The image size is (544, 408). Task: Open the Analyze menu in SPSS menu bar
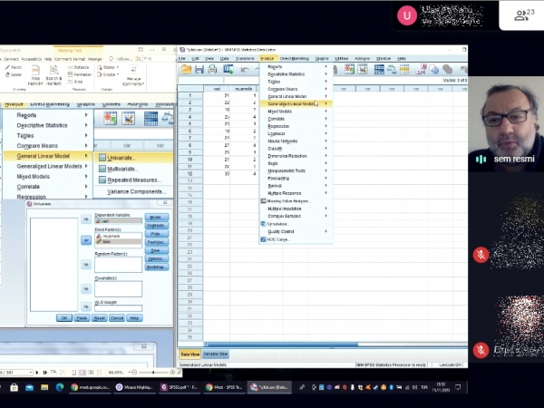click(267, 58)
